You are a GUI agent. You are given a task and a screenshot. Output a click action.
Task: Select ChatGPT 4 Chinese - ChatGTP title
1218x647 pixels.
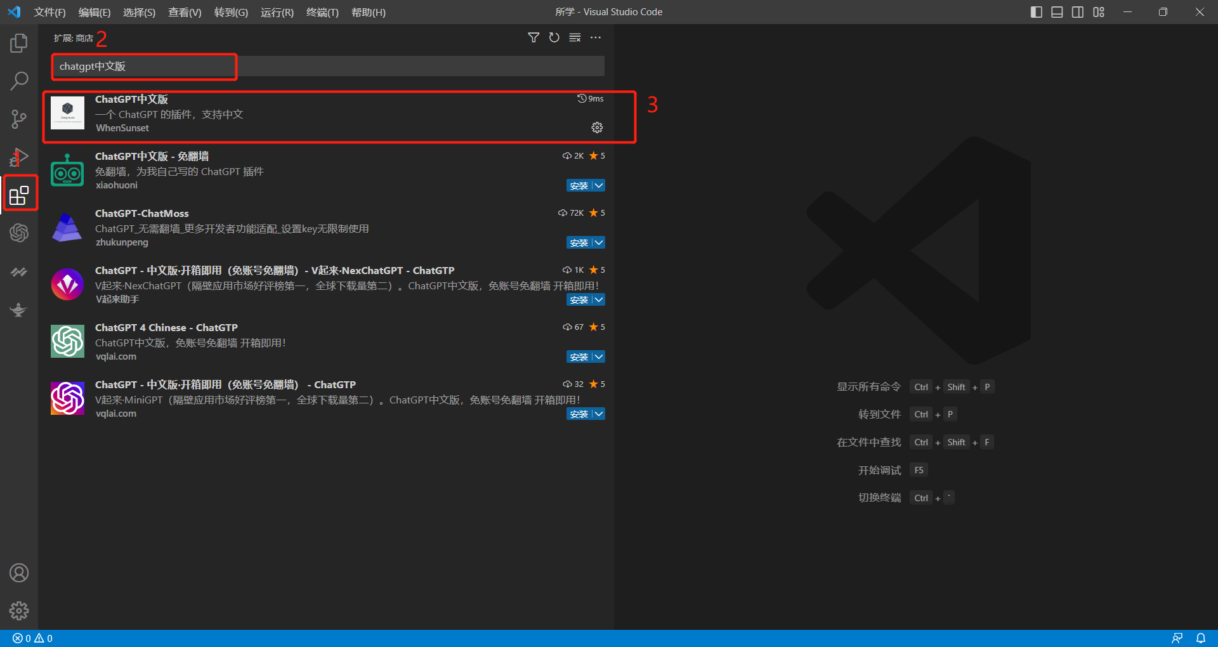coord(166,327)
